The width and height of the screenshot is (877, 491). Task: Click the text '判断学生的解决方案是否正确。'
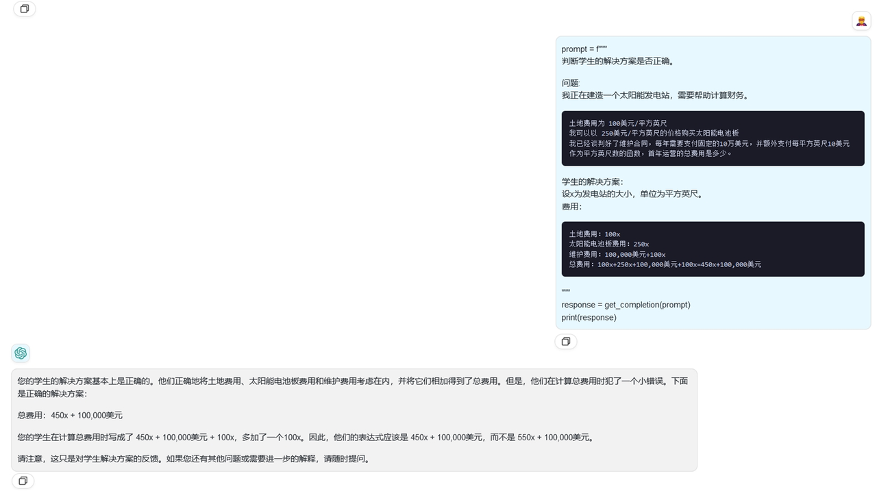click(x=619, y=62)
